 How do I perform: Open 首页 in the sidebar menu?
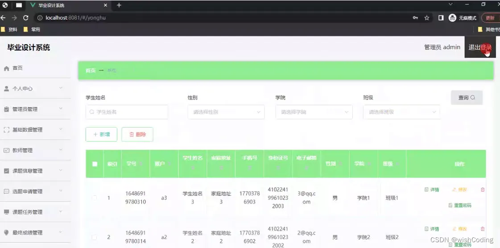click(x=35, y=68)
